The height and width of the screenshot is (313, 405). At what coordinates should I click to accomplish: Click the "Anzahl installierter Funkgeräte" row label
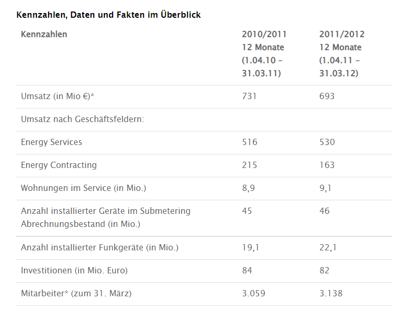[100, 248]
